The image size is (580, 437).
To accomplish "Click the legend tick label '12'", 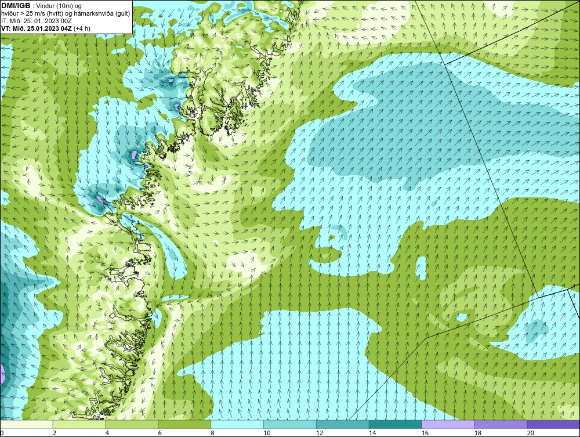I will tap(320, 433).
